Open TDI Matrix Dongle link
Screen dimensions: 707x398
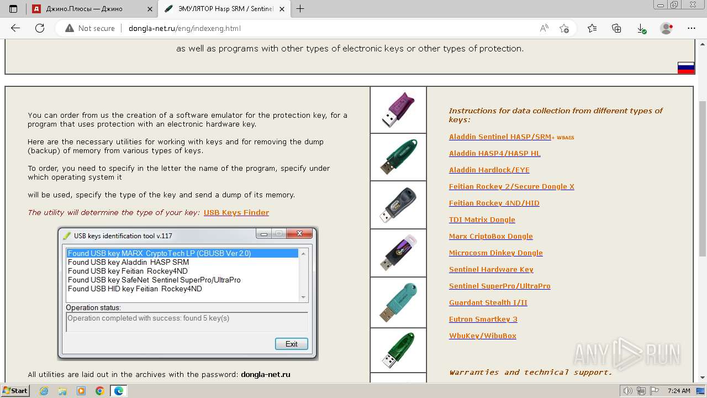point(482,219)
